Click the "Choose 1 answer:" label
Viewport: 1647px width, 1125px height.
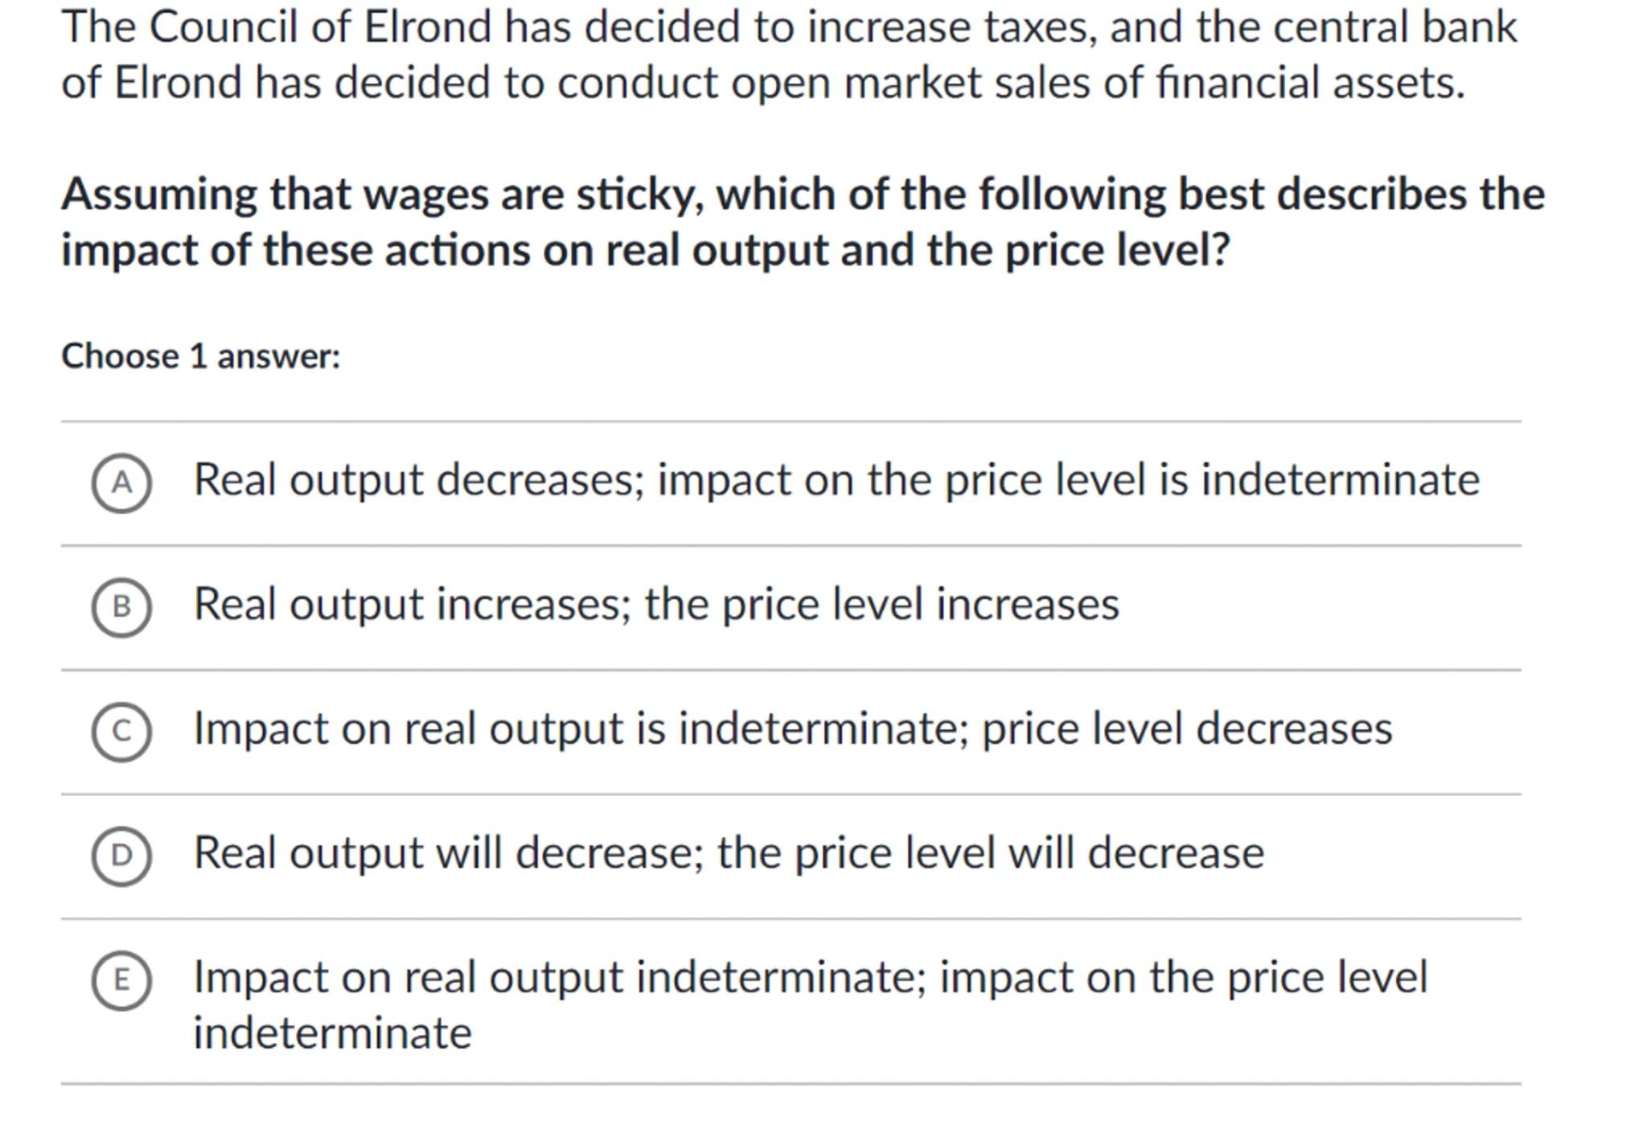(x=201, y=356)
